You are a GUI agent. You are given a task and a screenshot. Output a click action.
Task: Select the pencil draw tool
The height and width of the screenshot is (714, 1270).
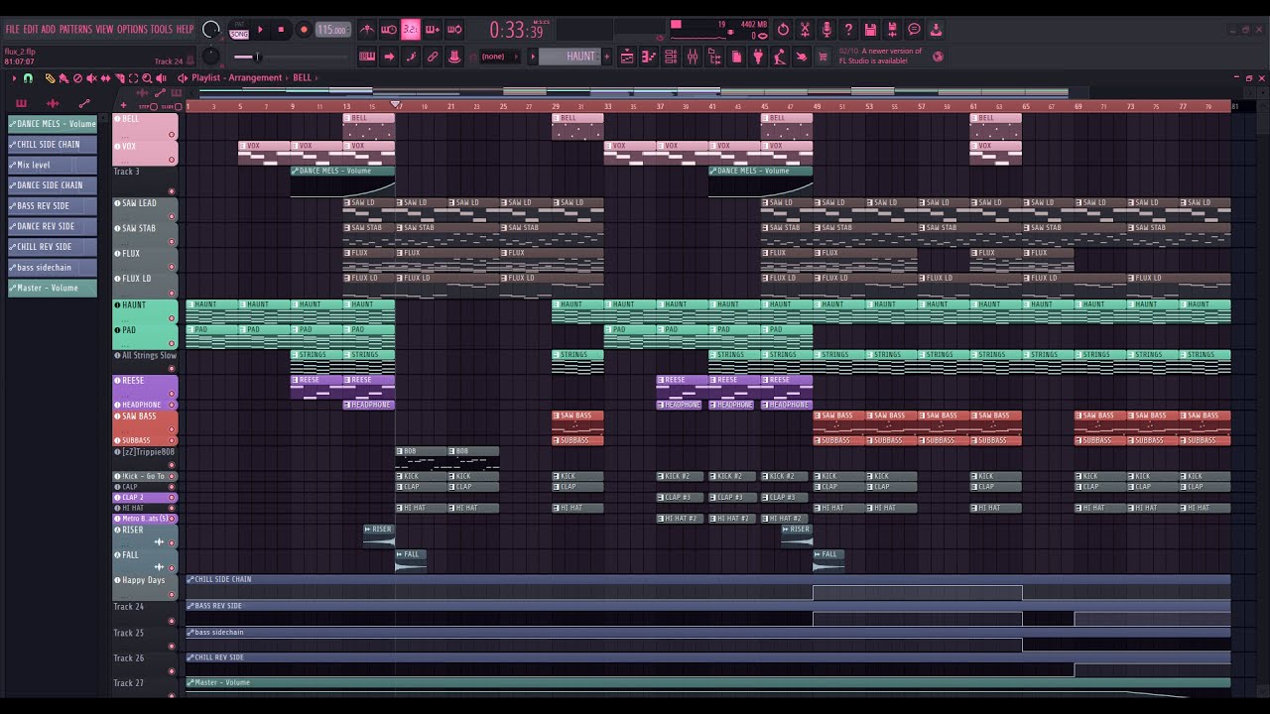tap(51, 78)
